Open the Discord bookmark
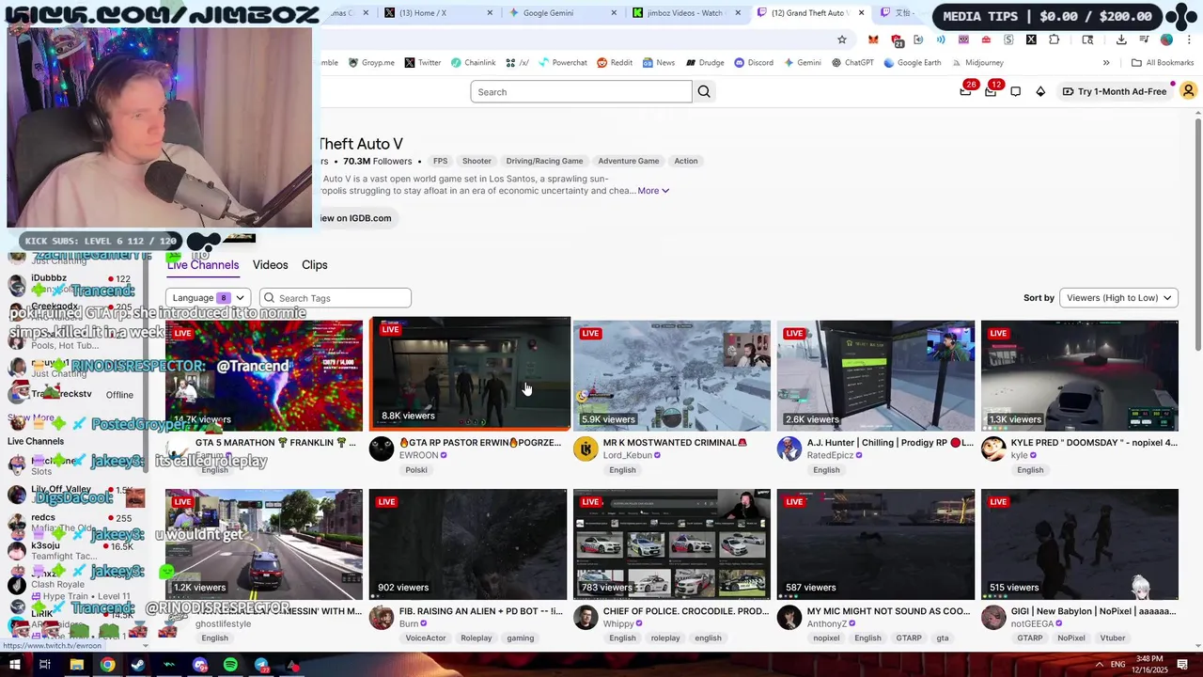 point(754,63)
